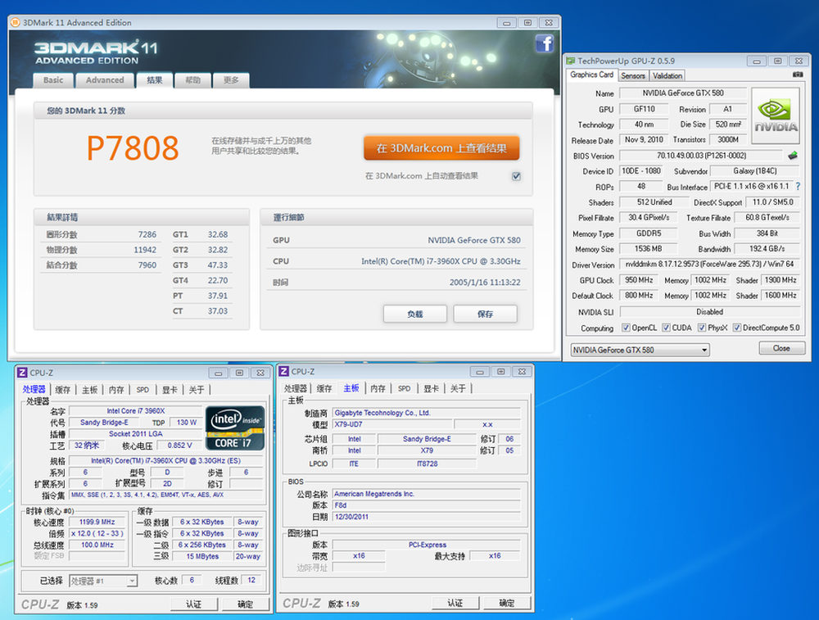The width and height of the screenshot is (819, 620).
Task: Click the TechPowerUp GPU-Z title bar icon
Action: point(571,61)
